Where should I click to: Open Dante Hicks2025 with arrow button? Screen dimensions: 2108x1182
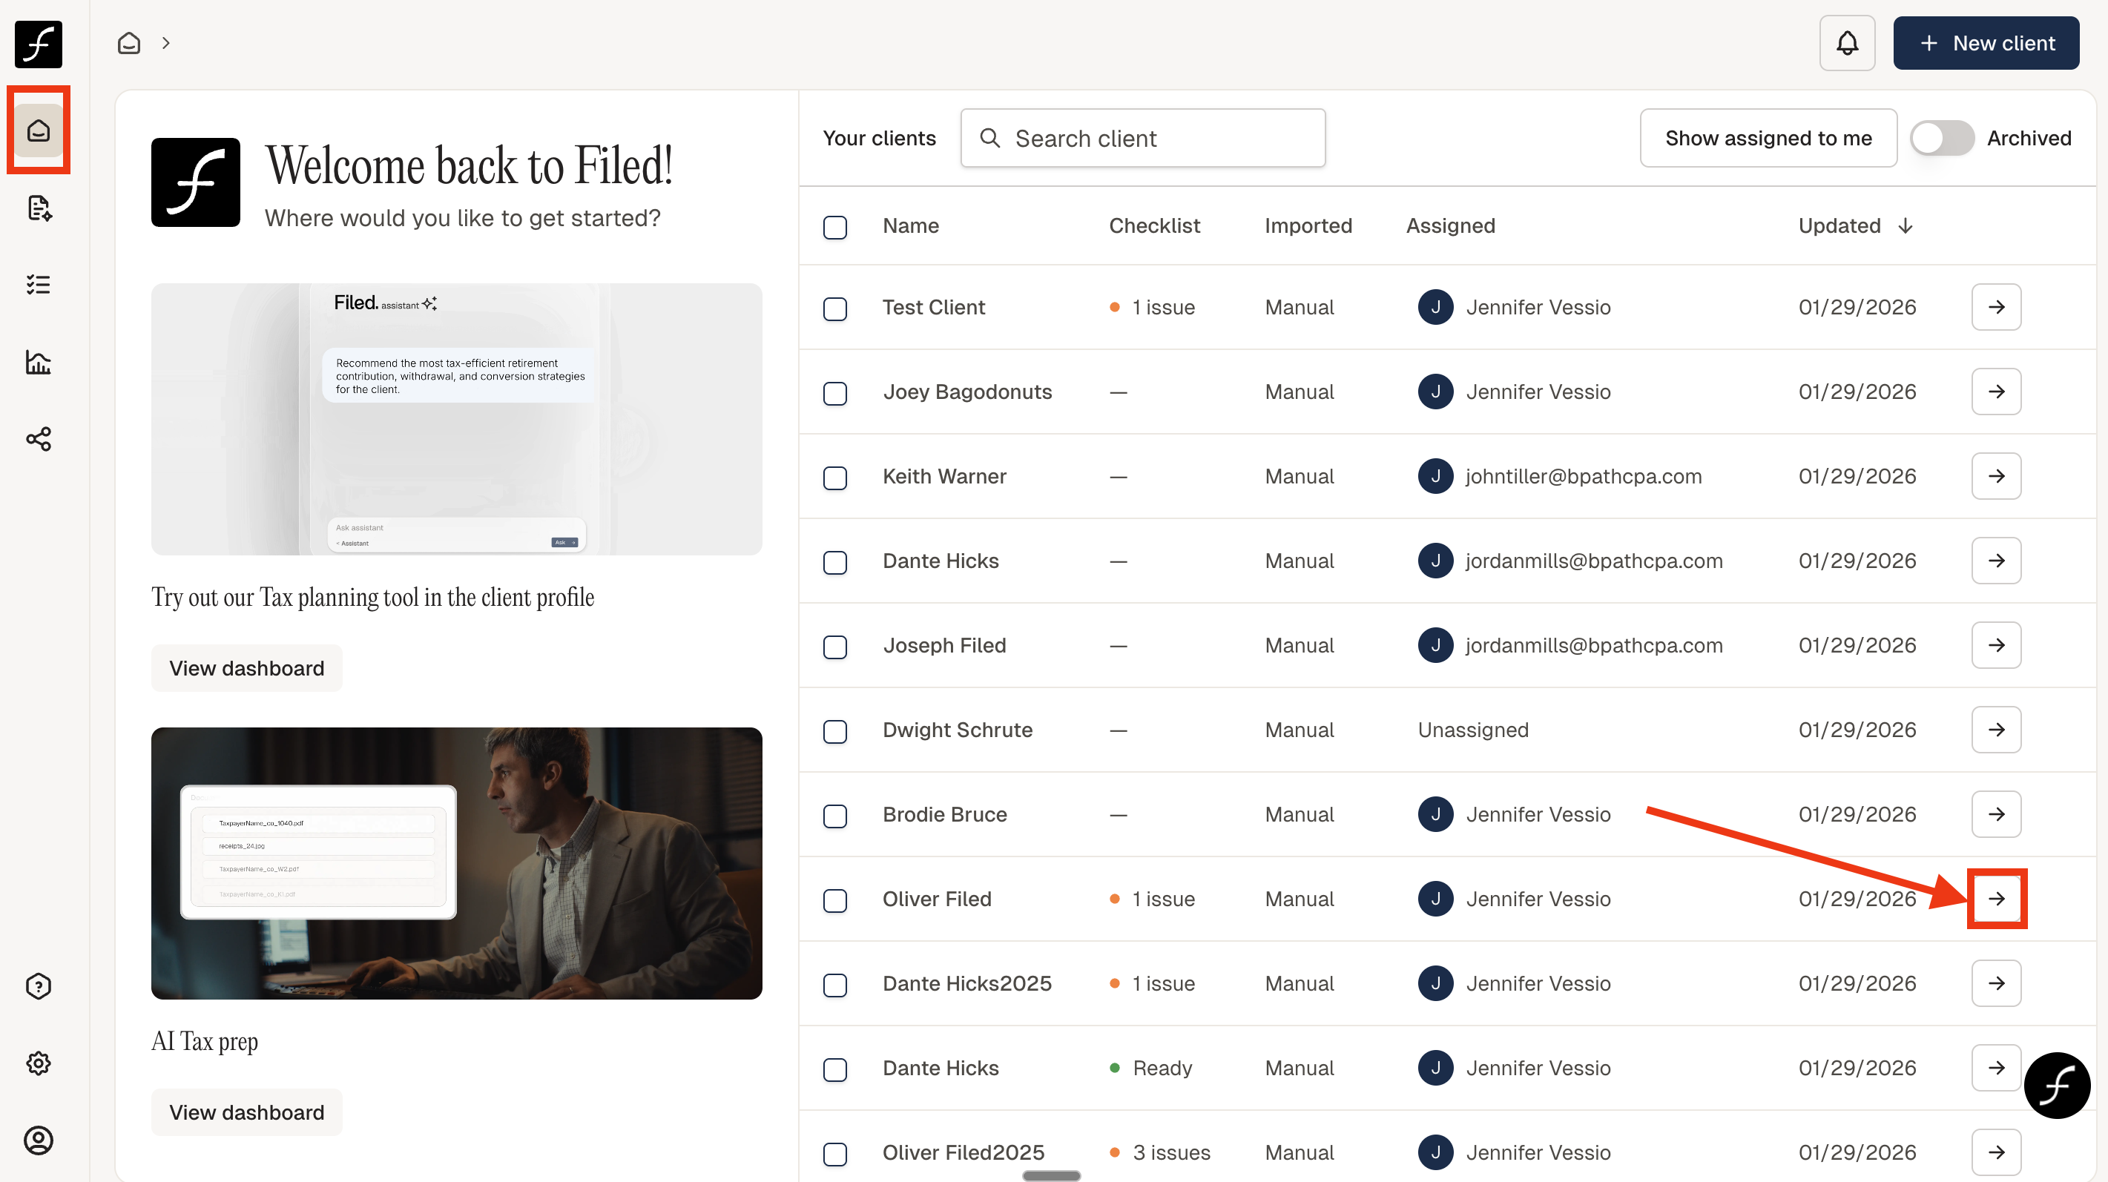1996,983
